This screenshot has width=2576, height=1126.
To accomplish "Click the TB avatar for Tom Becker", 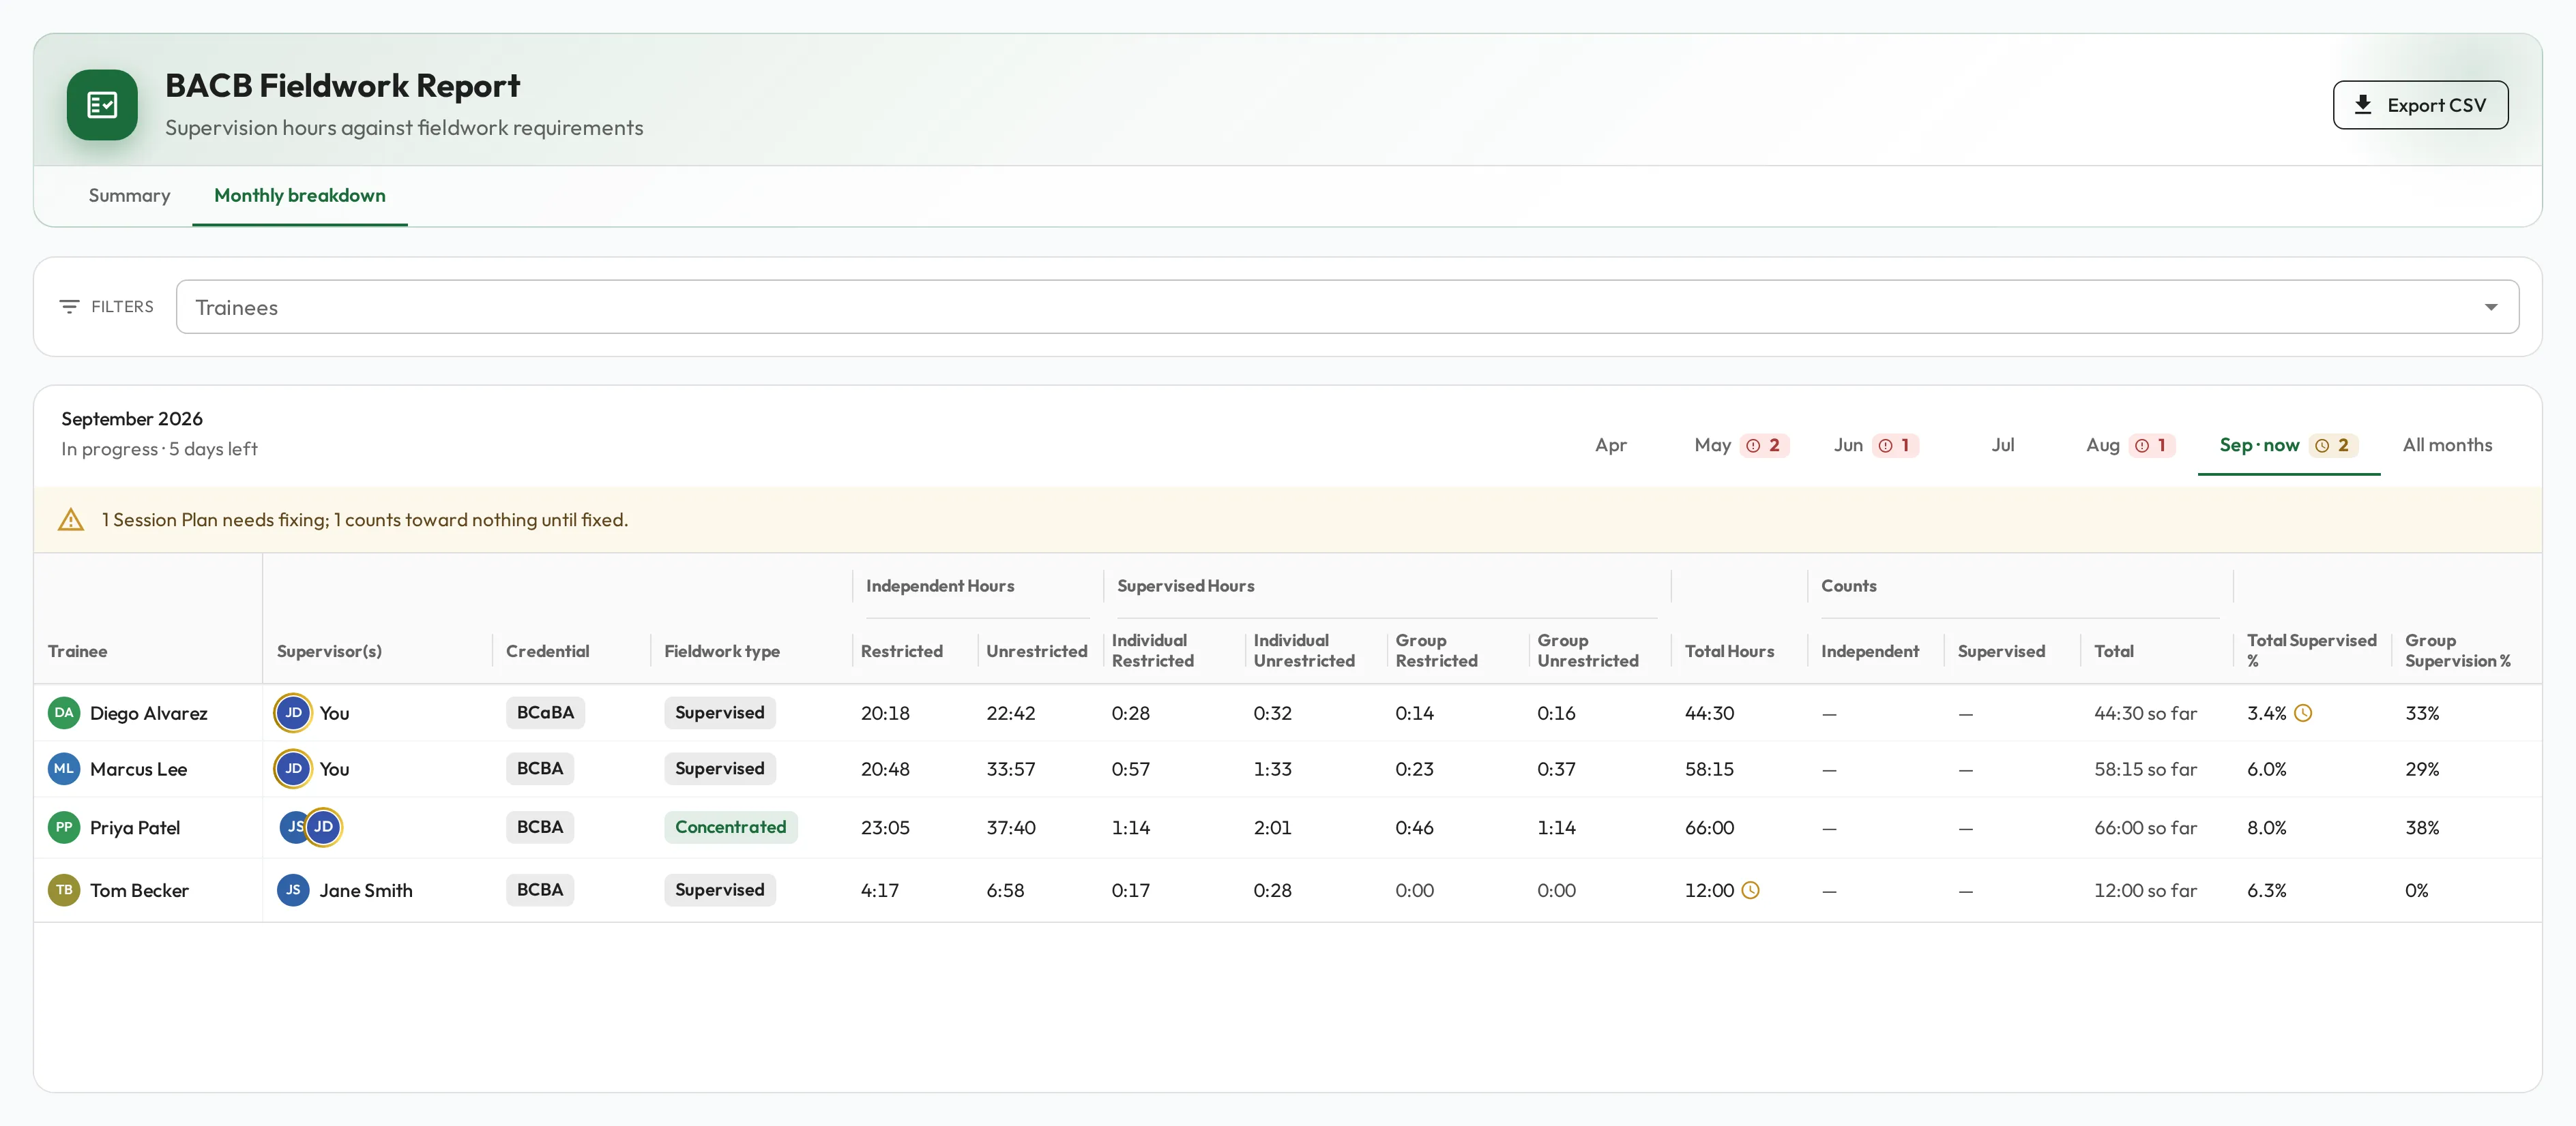I will [x=64, y=890].
